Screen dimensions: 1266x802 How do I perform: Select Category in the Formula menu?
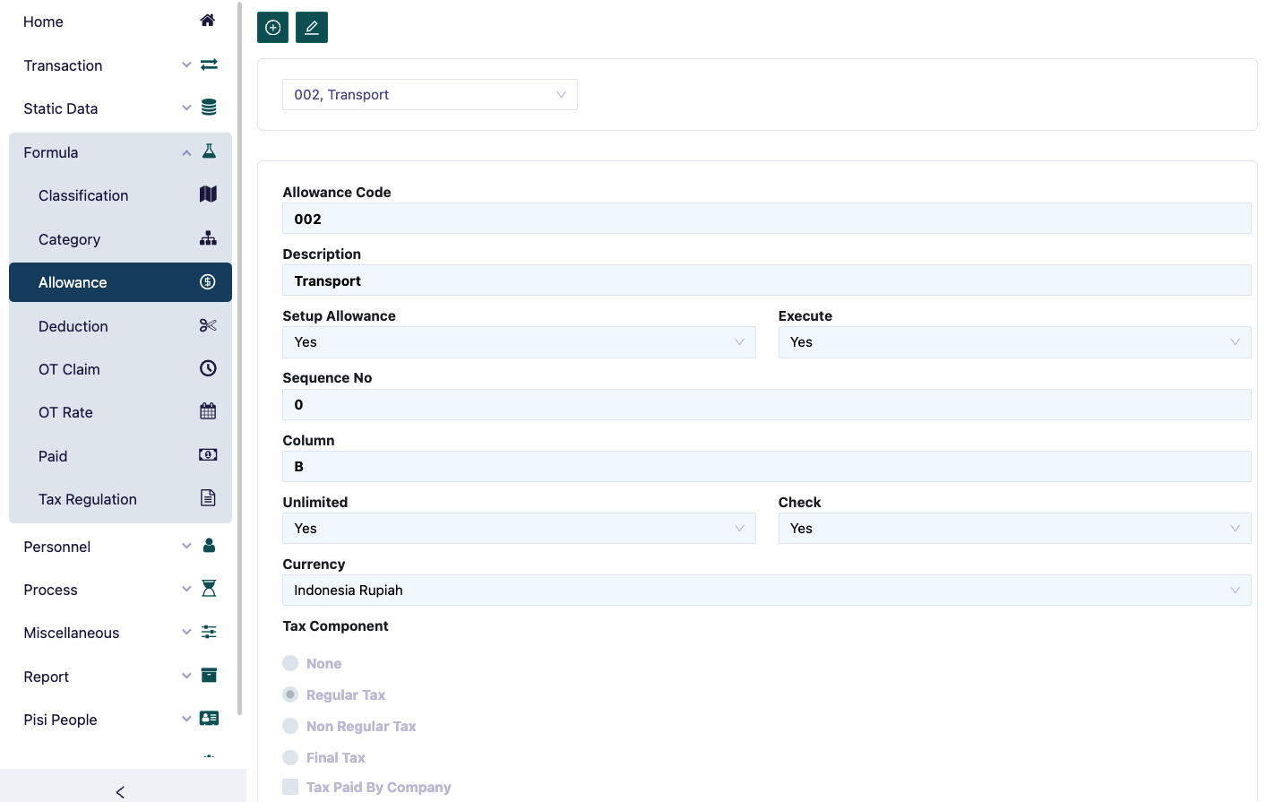[x=69, y=238]
